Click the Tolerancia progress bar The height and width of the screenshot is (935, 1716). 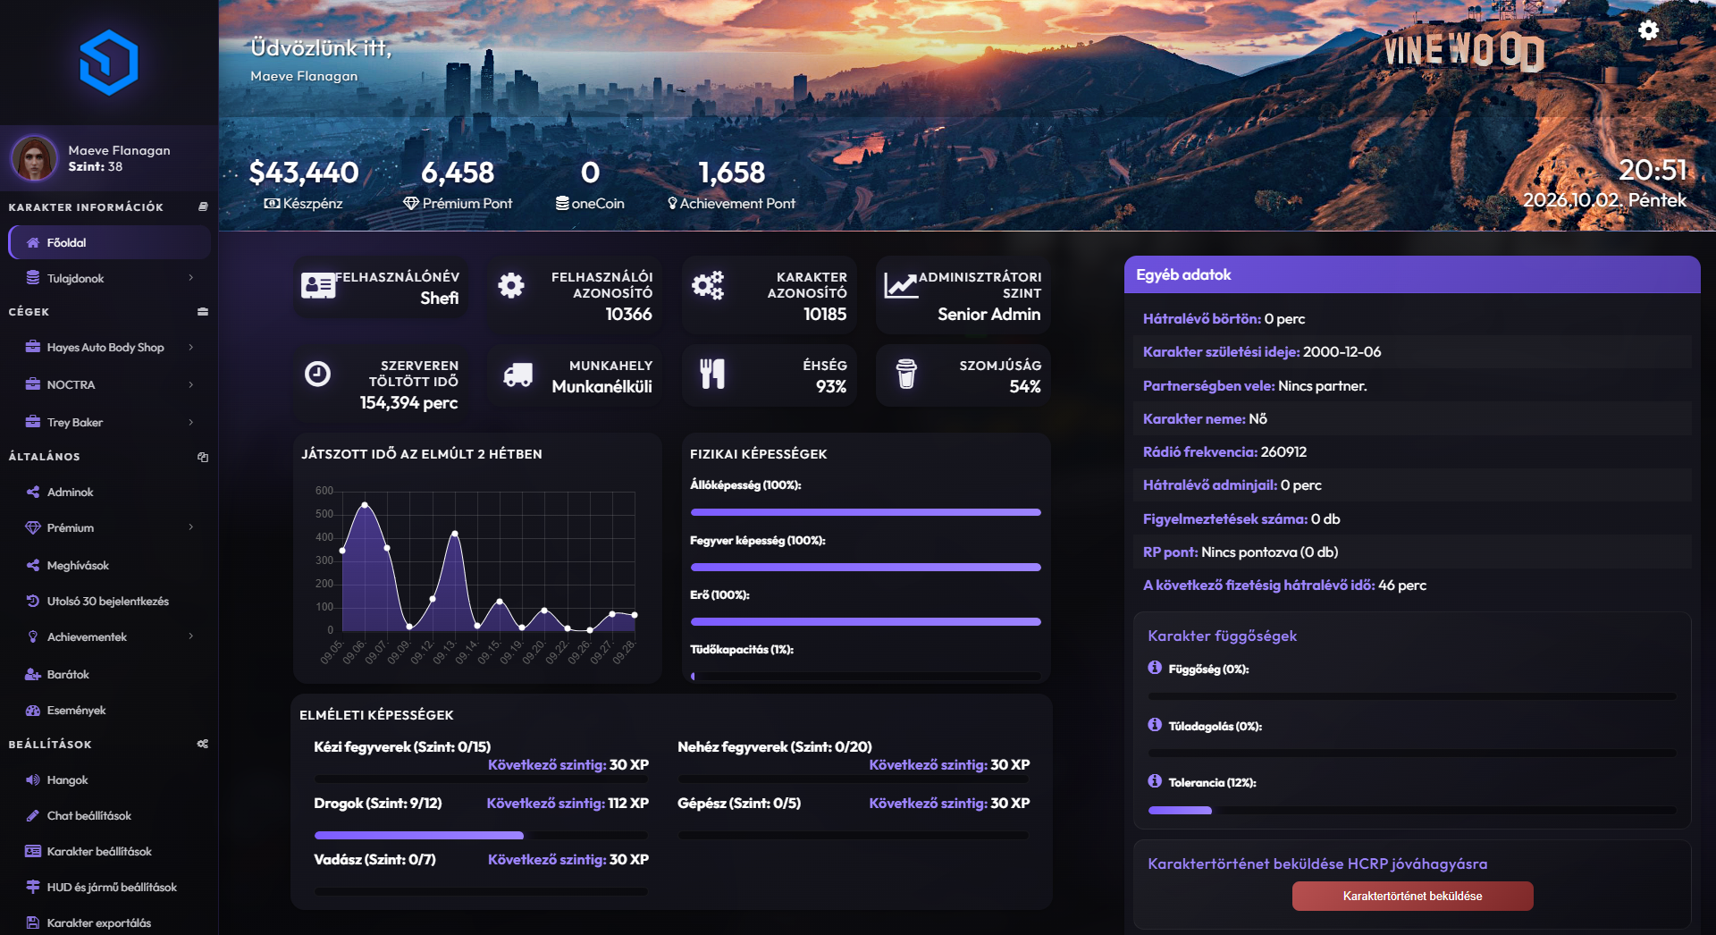1412,811
